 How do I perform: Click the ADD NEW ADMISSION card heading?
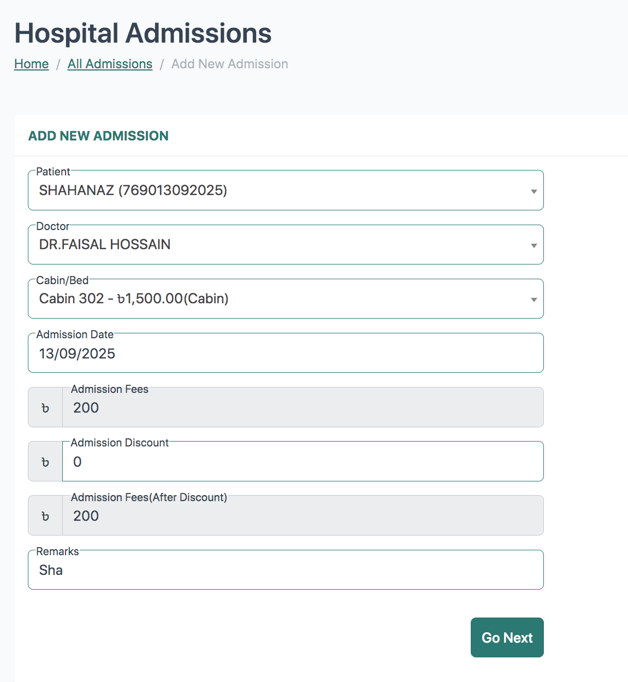[x=98, y=136]
